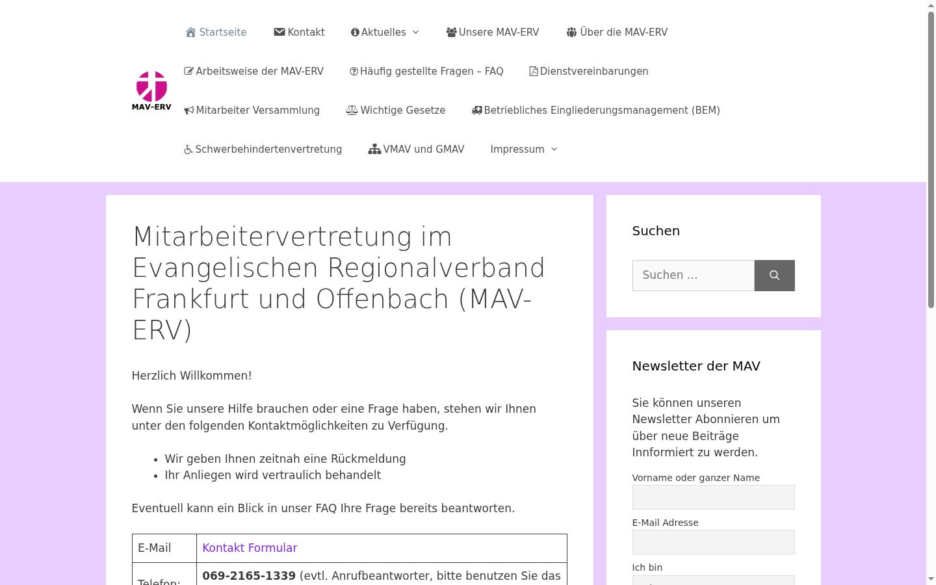Click into the Suchen search field
Screen dimensions: 936x585
pyautogui.click(x=693, y=276)
